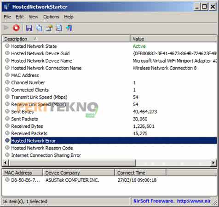Select the Received Packets row
Viewport: 219px width, 207px height.
109,133
